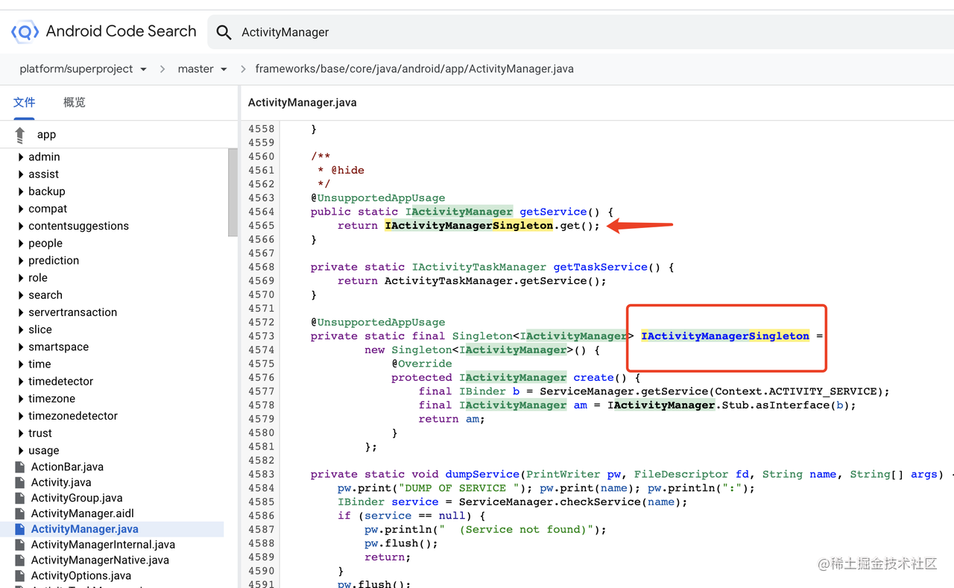Expand the role folder
Screen dimensions: 954x588
[x=20, y=277]
